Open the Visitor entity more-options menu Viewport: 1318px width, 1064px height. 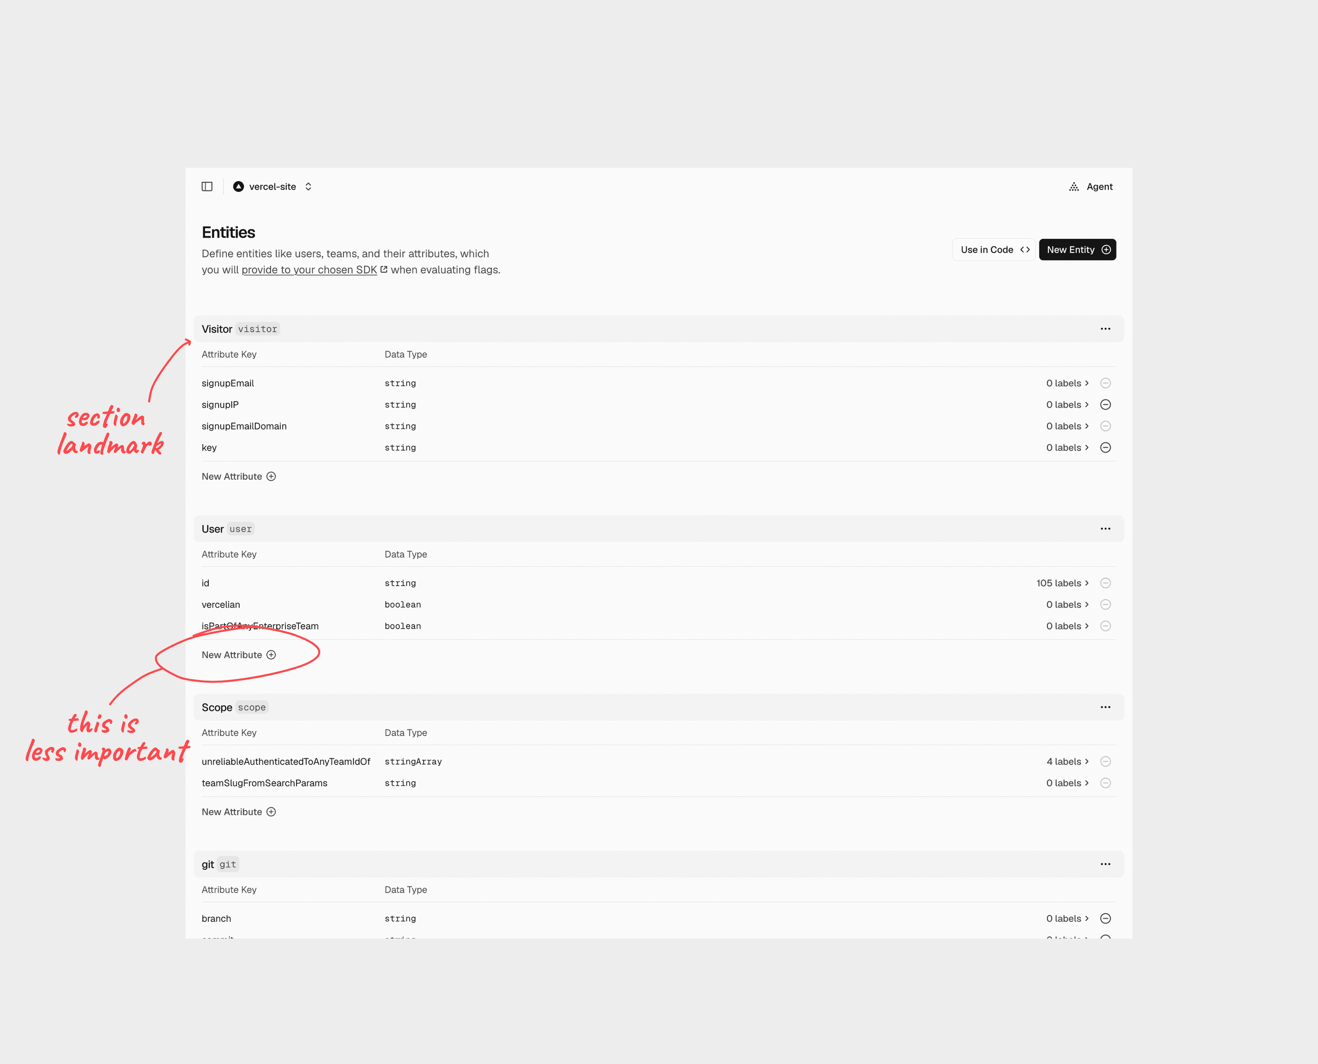coord(1105,329)
